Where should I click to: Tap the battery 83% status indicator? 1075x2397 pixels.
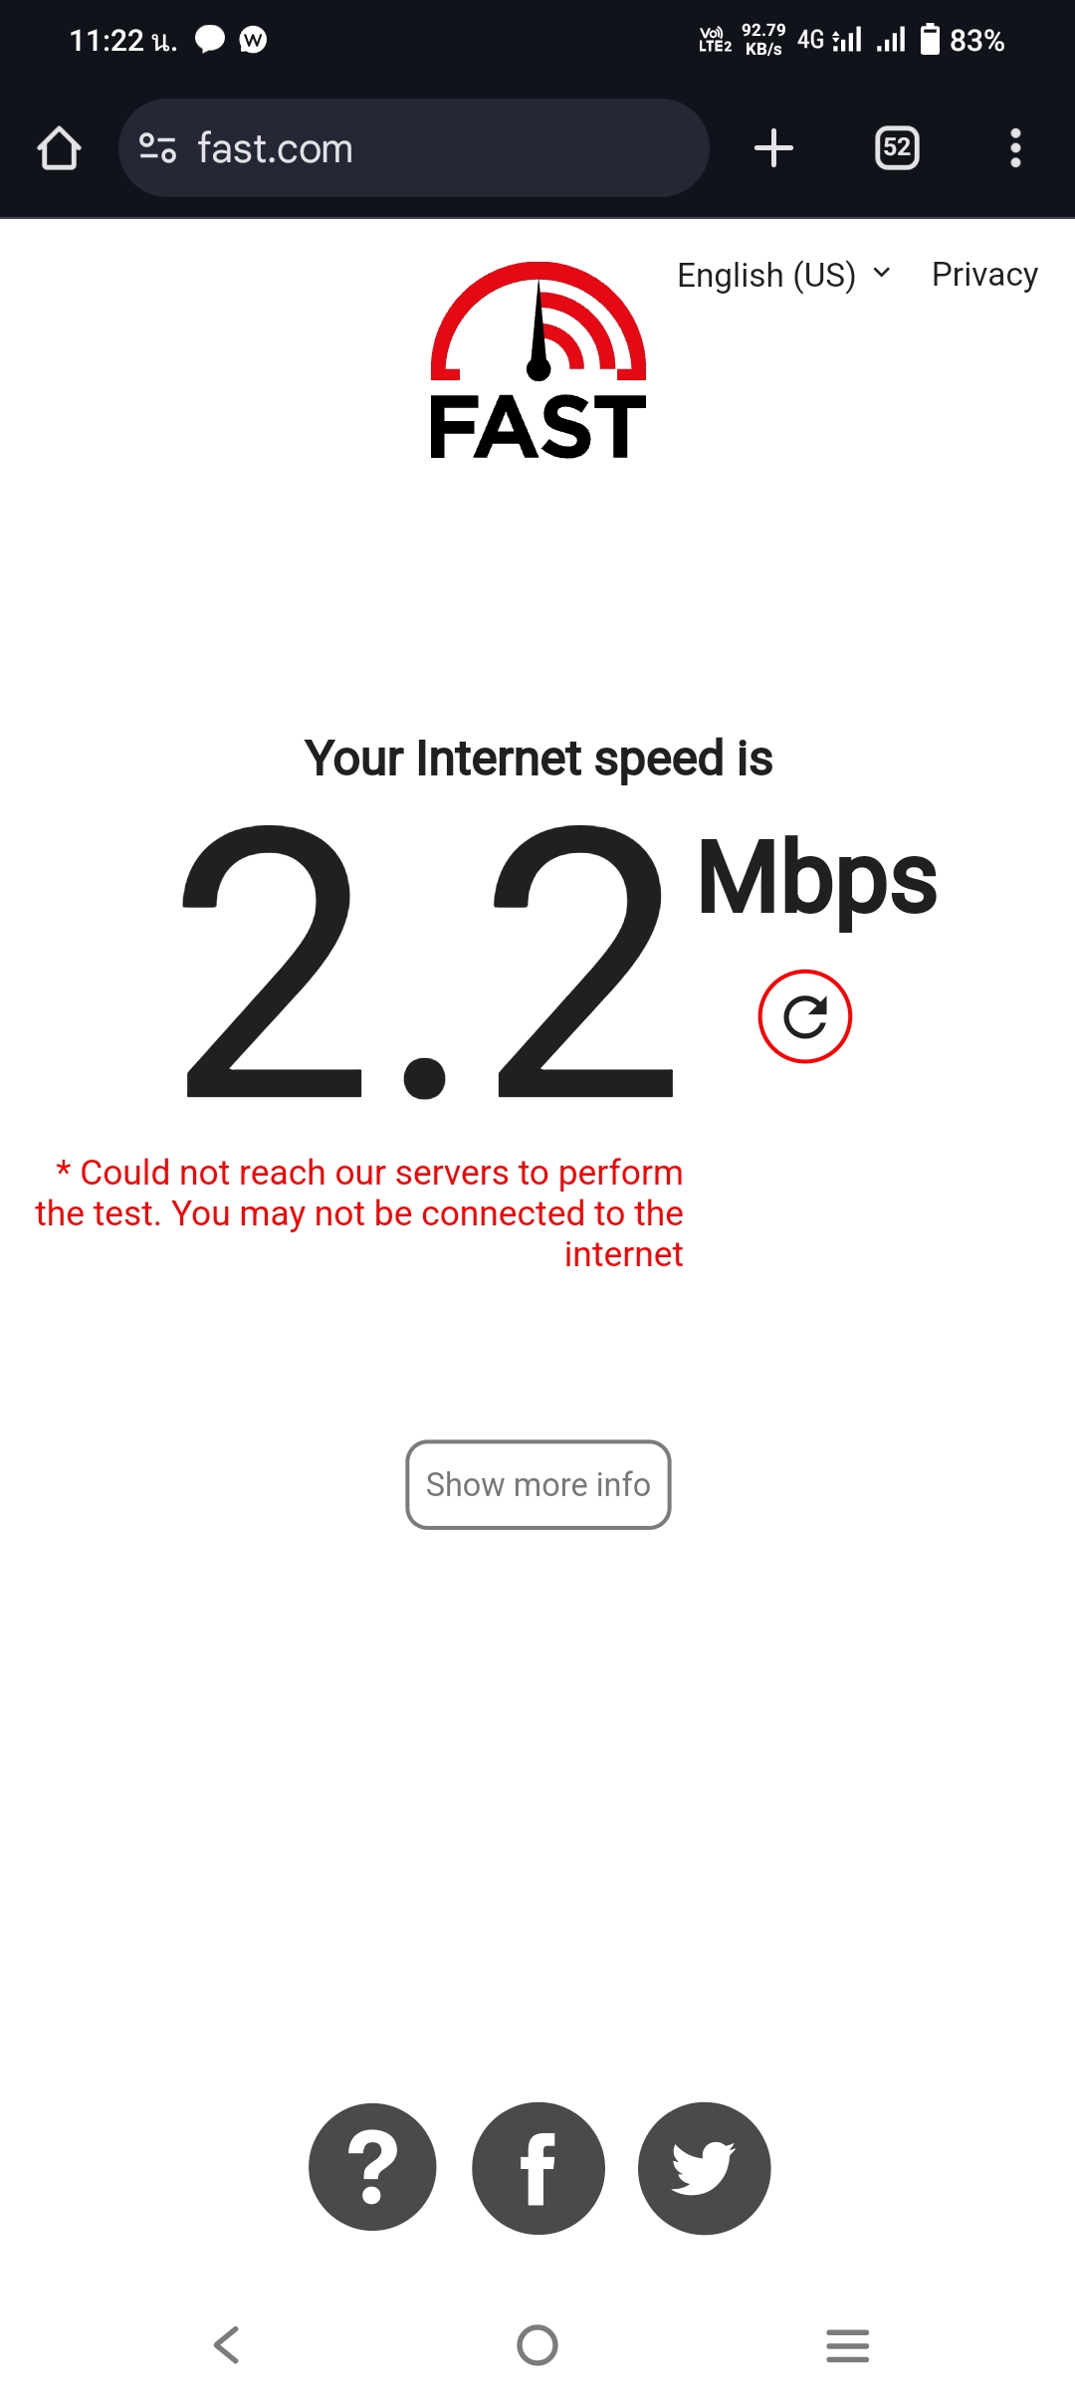tap(962, 40)
